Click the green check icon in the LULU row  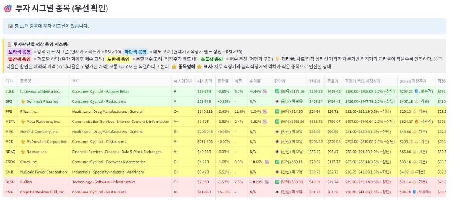click(x=277, y=91)
